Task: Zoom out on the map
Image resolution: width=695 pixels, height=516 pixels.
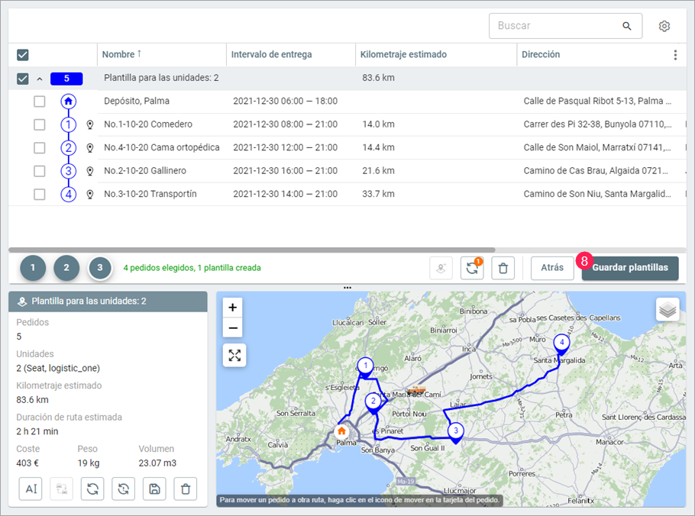Action: 233,328
